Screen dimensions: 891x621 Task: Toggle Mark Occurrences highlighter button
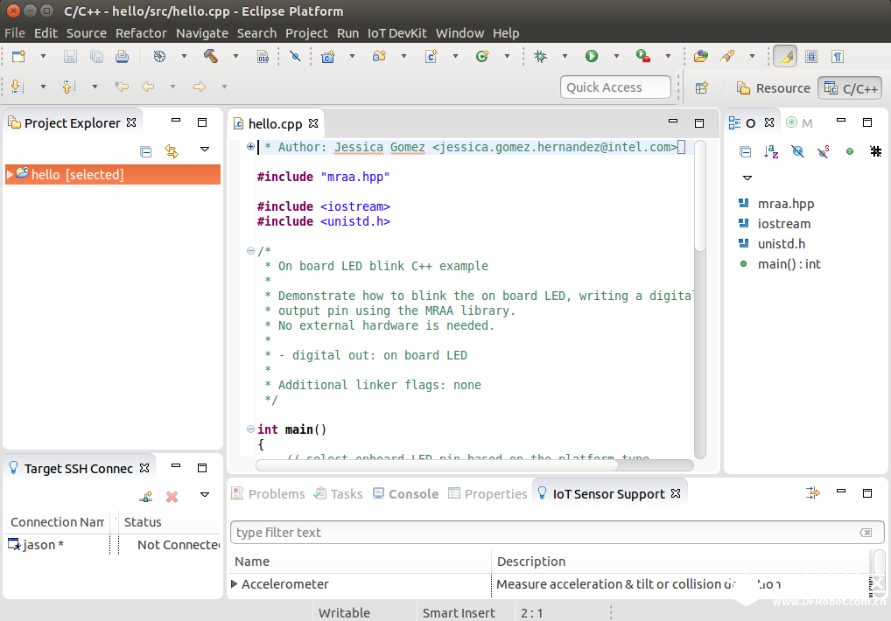(785, 57)
